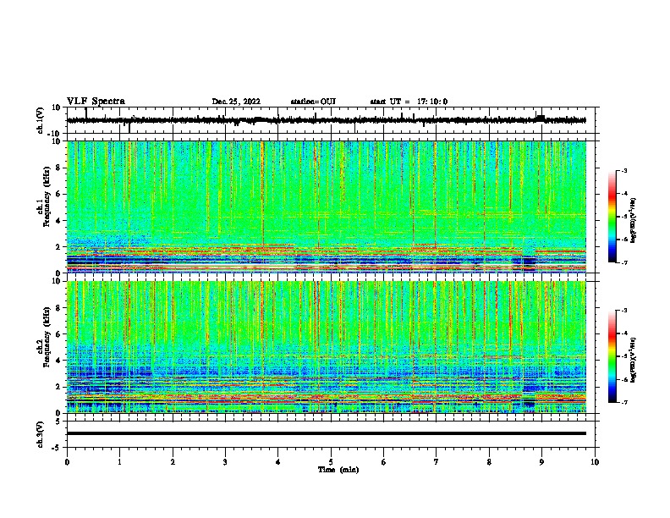Click the "8" kHz tick on ch.1 spectrogram
670x518 pixels.
(x=58, y=168)
